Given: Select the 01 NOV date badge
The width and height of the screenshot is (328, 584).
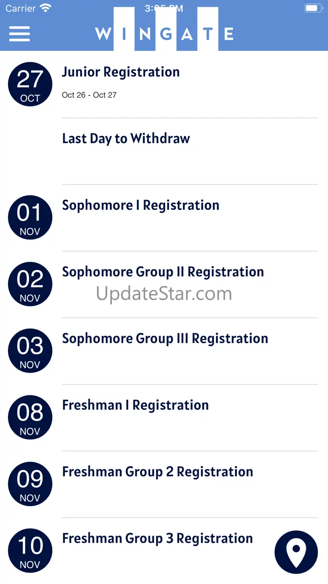Looking at the screenshot, I should coord(30,217).
